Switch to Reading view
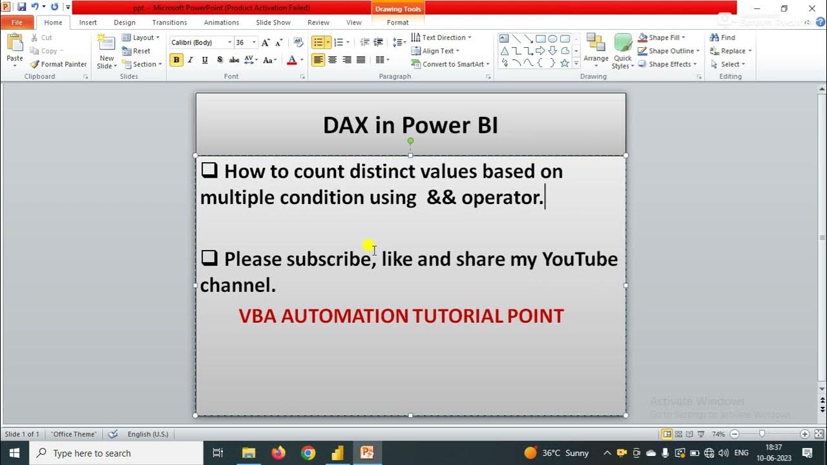Screen dimensions: 827x465 coord(690,434)
